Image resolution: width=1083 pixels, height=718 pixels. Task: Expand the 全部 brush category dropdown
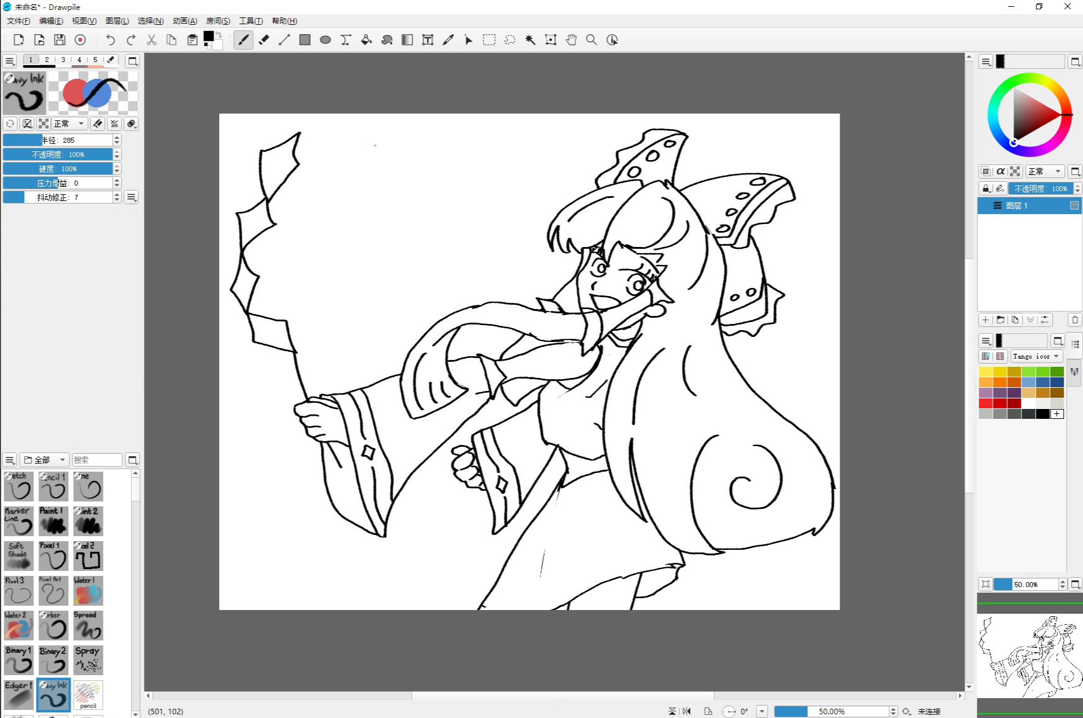point(45,460)
